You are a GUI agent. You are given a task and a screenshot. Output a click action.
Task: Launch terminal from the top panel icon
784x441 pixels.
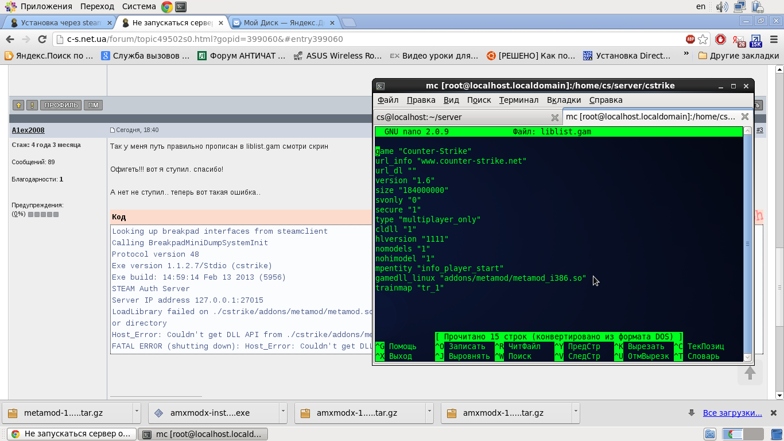coord(181,7)
